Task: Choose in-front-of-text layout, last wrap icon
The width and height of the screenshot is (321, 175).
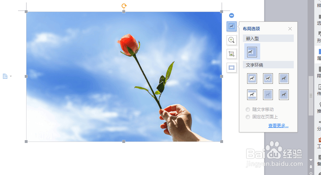Action: pyautogui.click(x=284, y=95)
